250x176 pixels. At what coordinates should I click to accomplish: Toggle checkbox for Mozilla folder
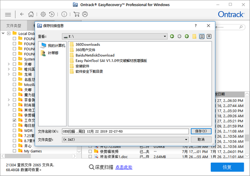[14, 84]
